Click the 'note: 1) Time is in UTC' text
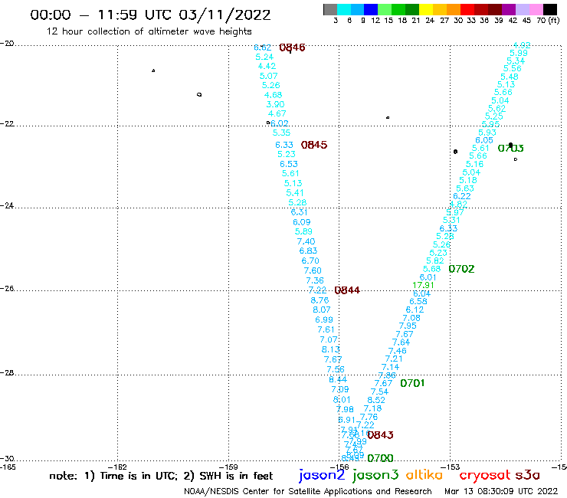567x498 pixels. pos(113,476)
